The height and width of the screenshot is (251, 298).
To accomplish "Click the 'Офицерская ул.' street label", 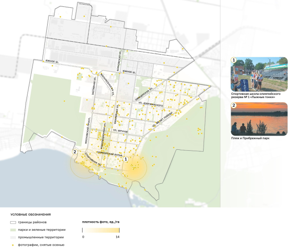I will (143, 95).
